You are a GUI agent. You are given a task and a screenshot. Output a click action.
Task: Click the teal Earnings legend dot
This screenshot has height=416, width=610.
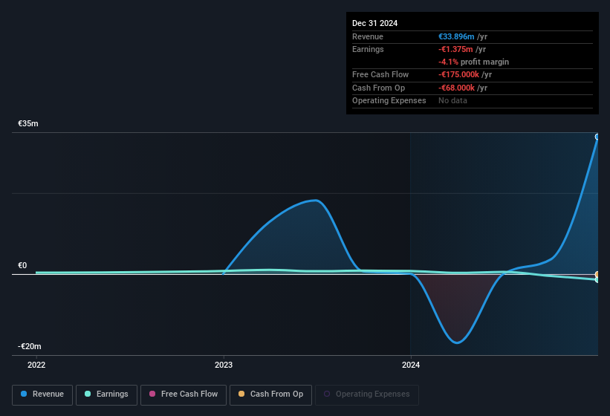click(x=88, y=394)
